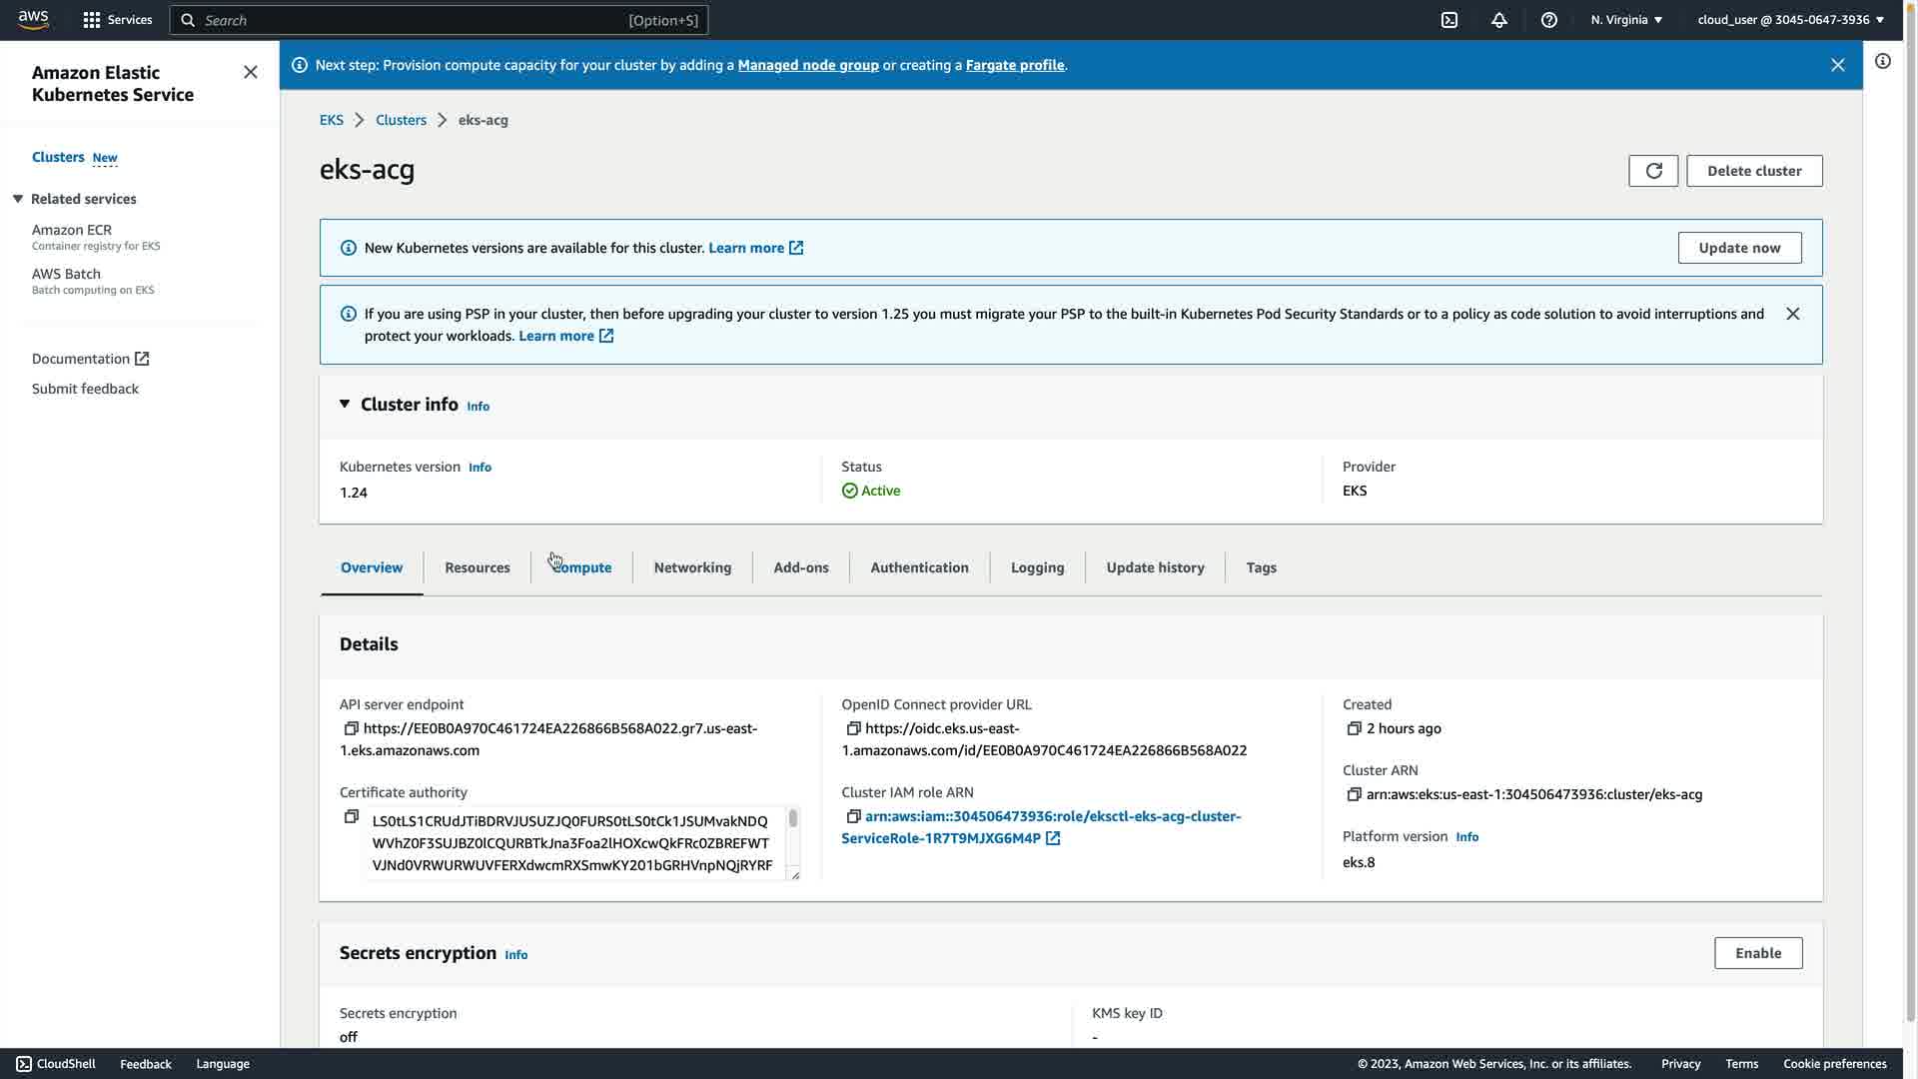Copy the Certificate authority data
The image size is (1918, 1079).
tap(351, 817)
